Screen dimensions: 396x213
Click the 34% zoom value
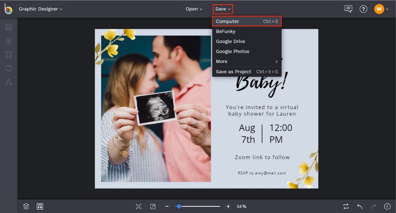(x=241, y=206)
